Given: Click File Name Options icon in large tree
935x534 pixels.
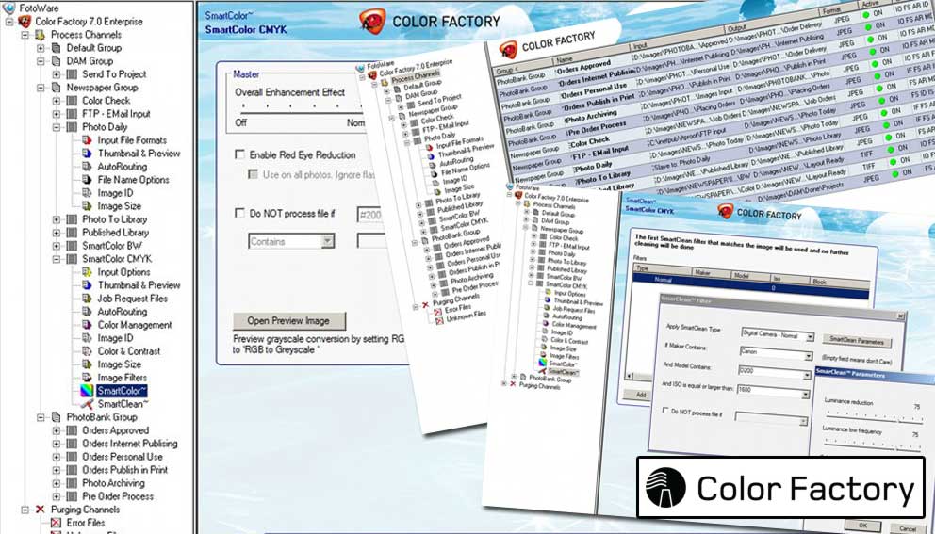Looking at the screenshot, I should tap(87, 179).
